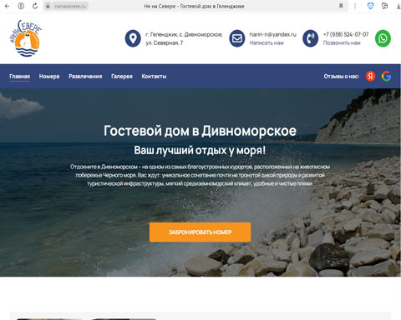Click phone number +7 (938) 524-07-07
This screenshot has height=320, width=401.
[346, 34]
